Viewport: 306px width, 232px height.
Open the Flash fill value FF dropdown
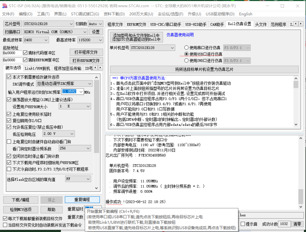(x=78, y=179)
